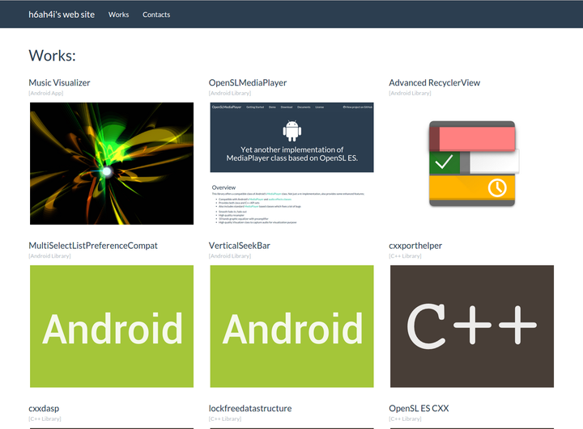Click the green checkmark in RecyclerView image
The width and height of the screenshot is (583, 429).
[444, 162]
